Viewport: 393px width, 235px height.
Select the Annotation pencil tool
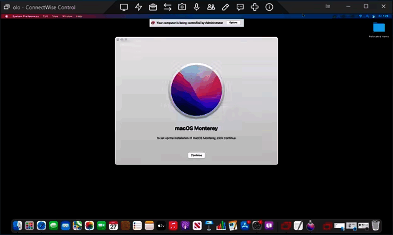pos(225,7)
